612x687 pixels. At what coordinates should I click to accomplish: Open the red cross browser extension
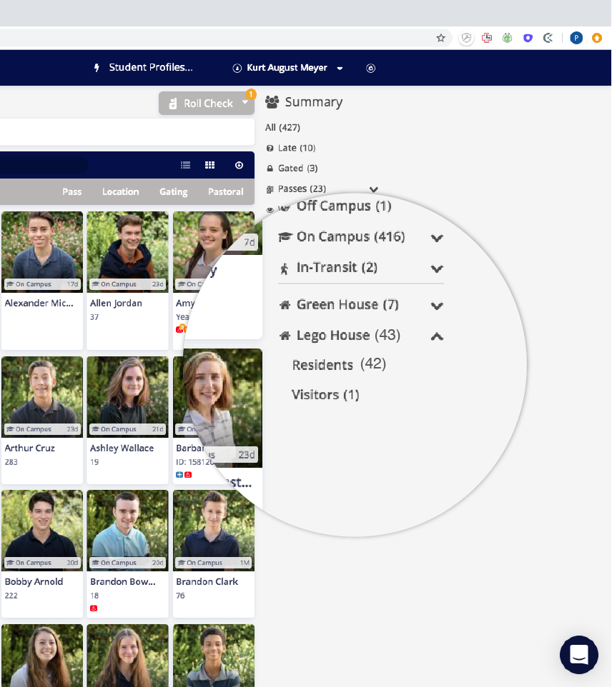pyautogui.click(x=487, y=38)
